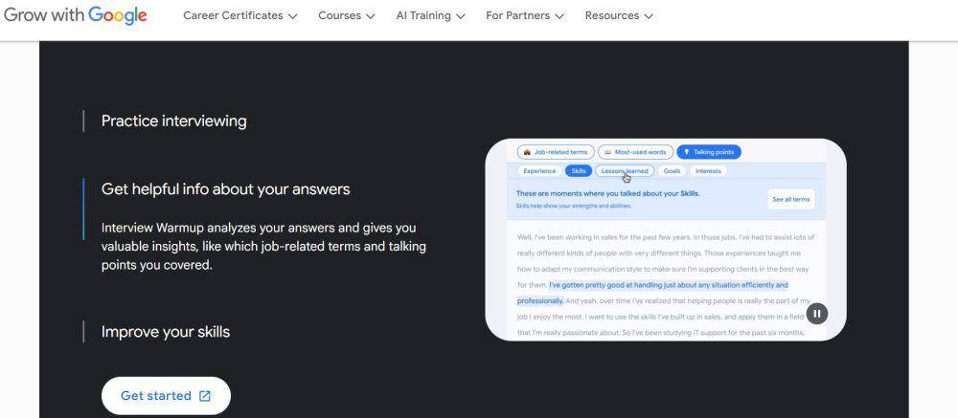Click the highlighted sentence about handling situations

[x=652, y=293]
